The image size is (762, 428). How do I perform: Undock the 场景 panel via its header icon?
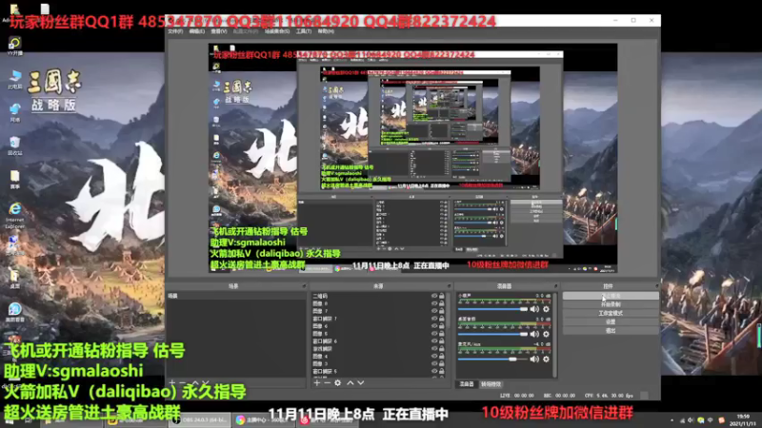coord(304,286)
